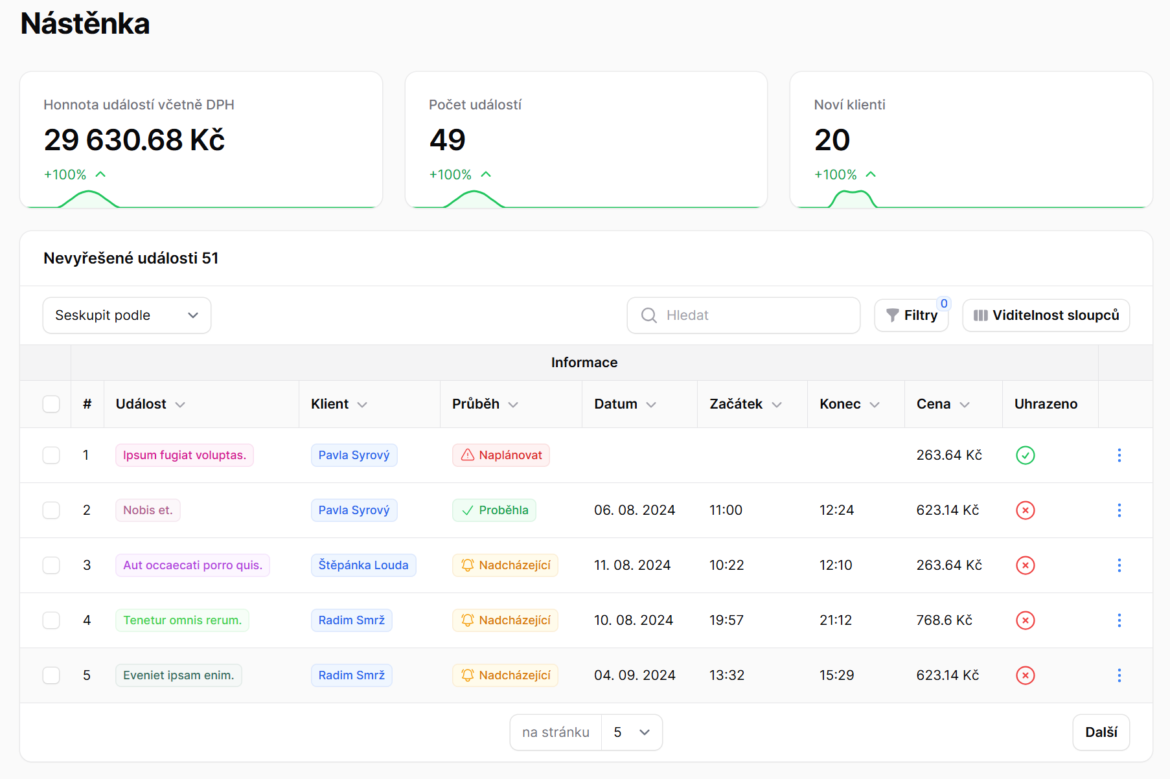Viewport: 1170px width, 779px height.
Task: Sort by Datum column chevron
Action: click(x=651, y=405)
